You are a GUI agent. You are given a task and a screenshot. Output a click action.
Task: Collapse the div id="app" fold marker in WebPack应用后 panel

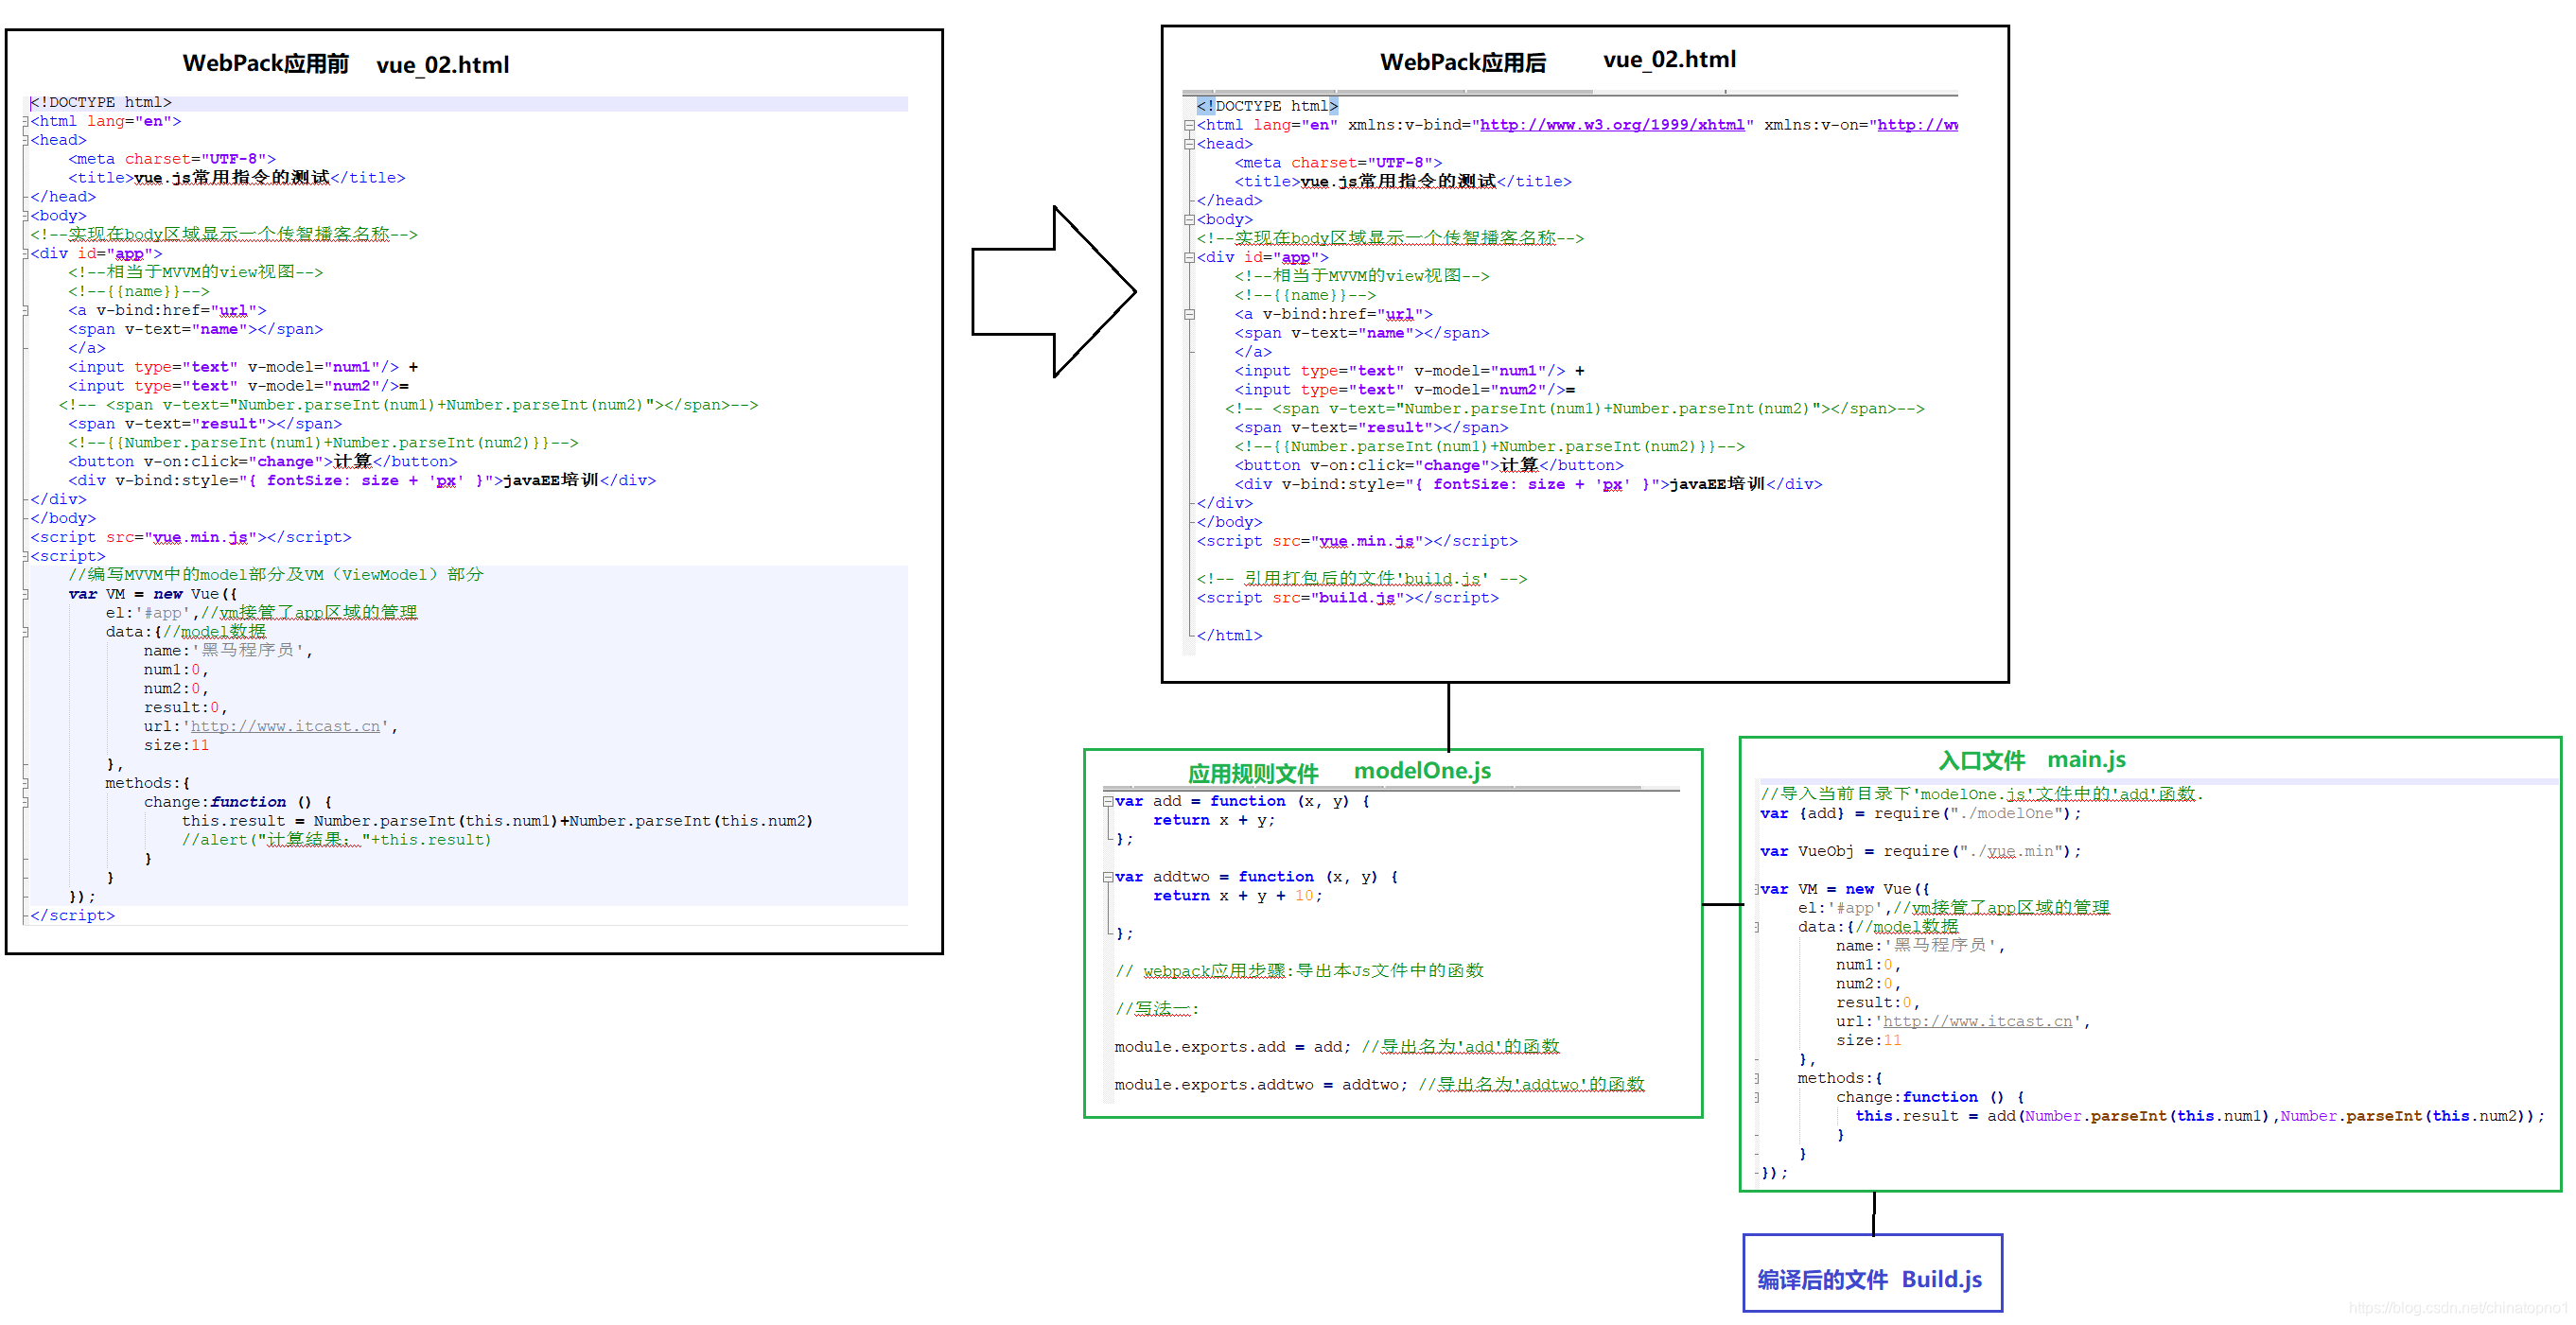click(1189, 258)
